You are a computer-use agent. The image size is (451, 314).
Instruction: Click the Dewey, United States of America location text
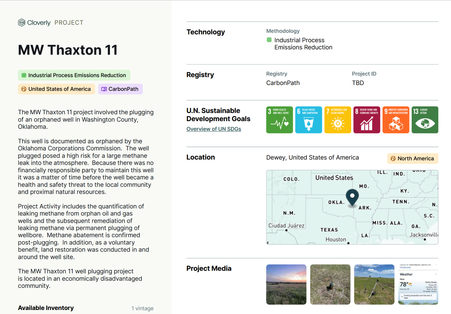point(312,158)
